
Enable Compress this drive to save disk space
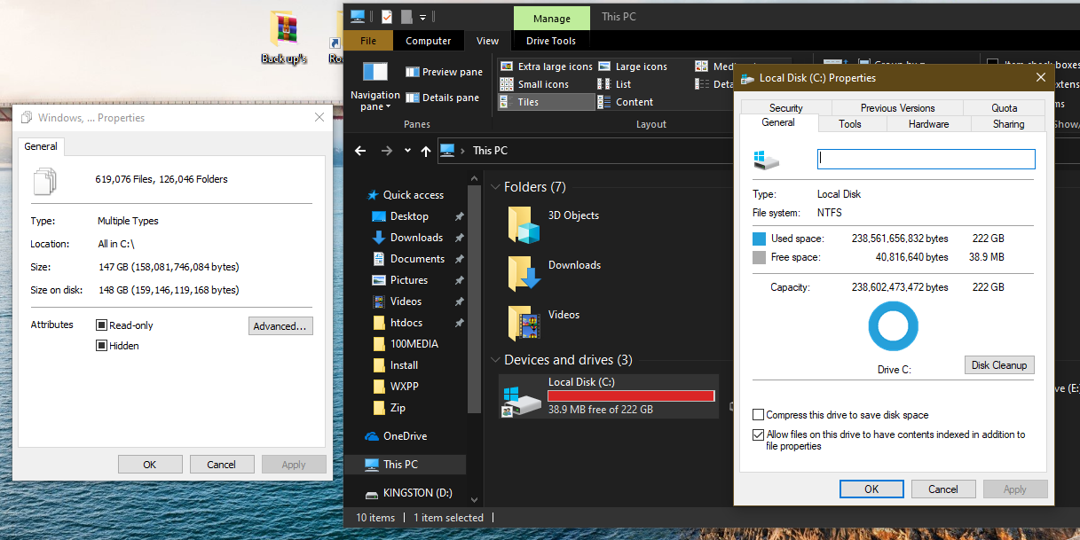click(758, 415)
